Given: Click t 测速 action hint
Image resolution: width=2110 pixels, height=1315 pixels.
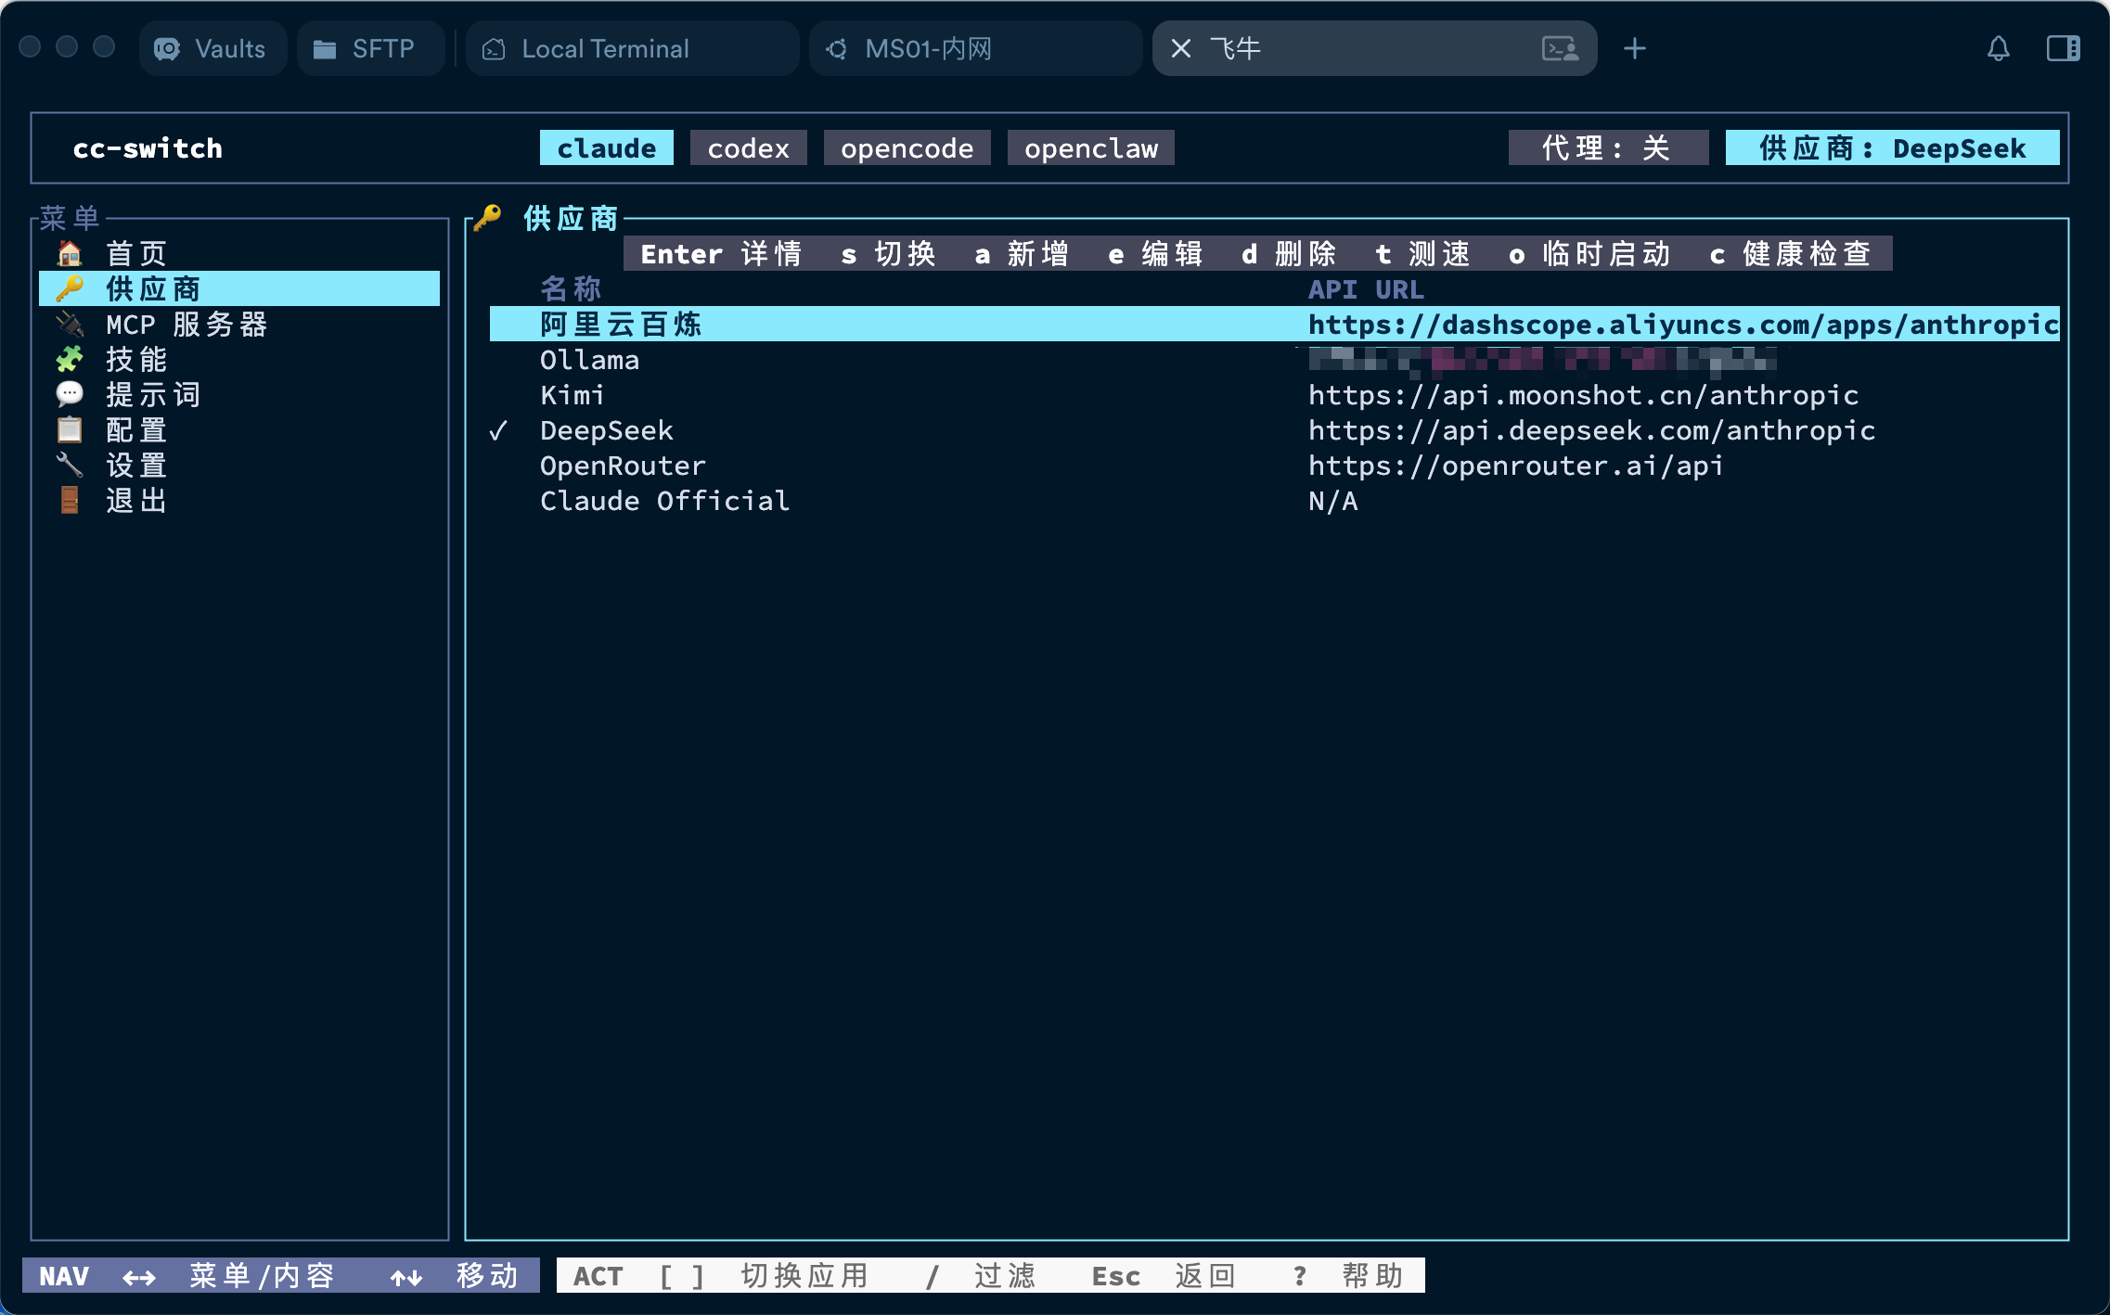Looking at the screenshot, I should point(1422,254).
